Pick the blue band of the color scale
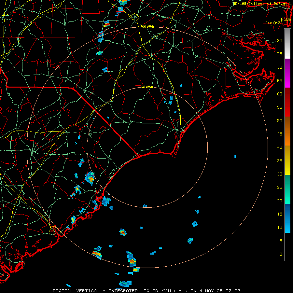Image resolution: width=293 pixels, height=293 pixels. tap(287, 218)
